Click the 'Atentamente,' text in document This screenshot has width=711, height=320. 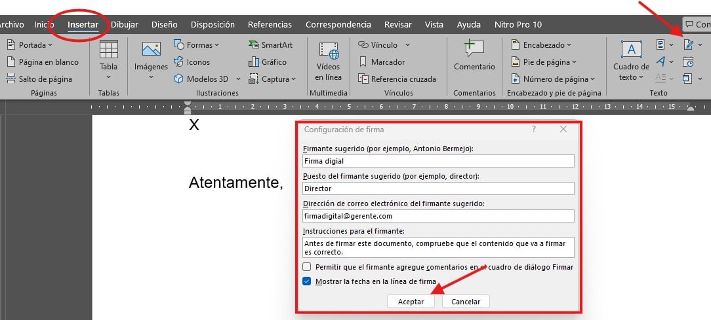pyautogui.click(x=235, y=183)
